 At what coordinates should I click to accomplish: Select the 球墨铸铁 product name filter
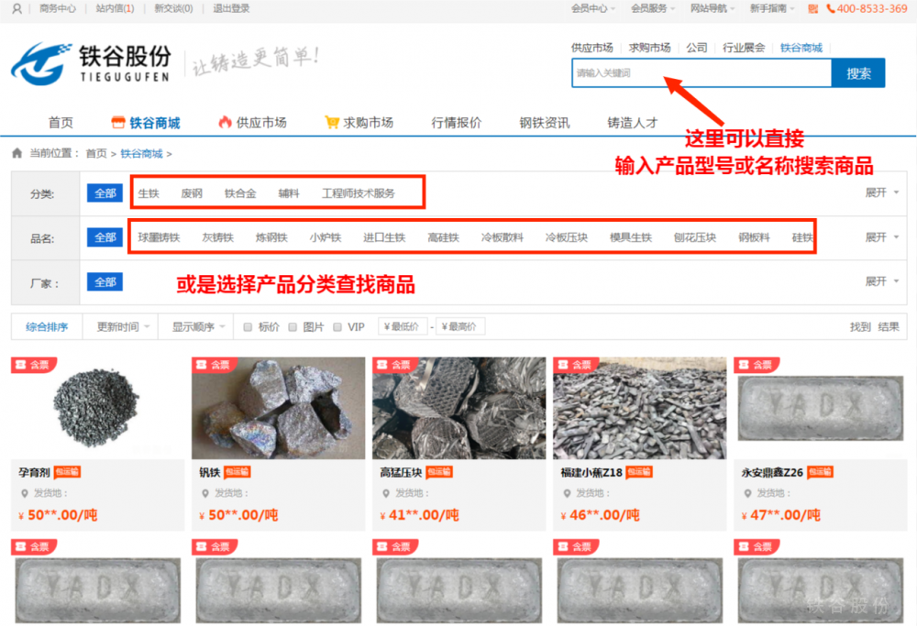159,238
